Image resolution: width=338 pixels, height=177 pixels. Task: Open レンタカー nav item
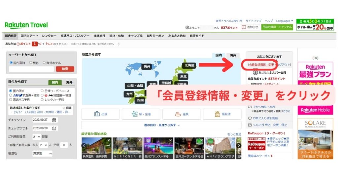(49, 36)
